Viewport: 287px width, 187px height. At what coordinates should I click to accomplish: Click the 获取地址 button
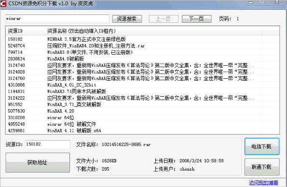click(38, 162)
